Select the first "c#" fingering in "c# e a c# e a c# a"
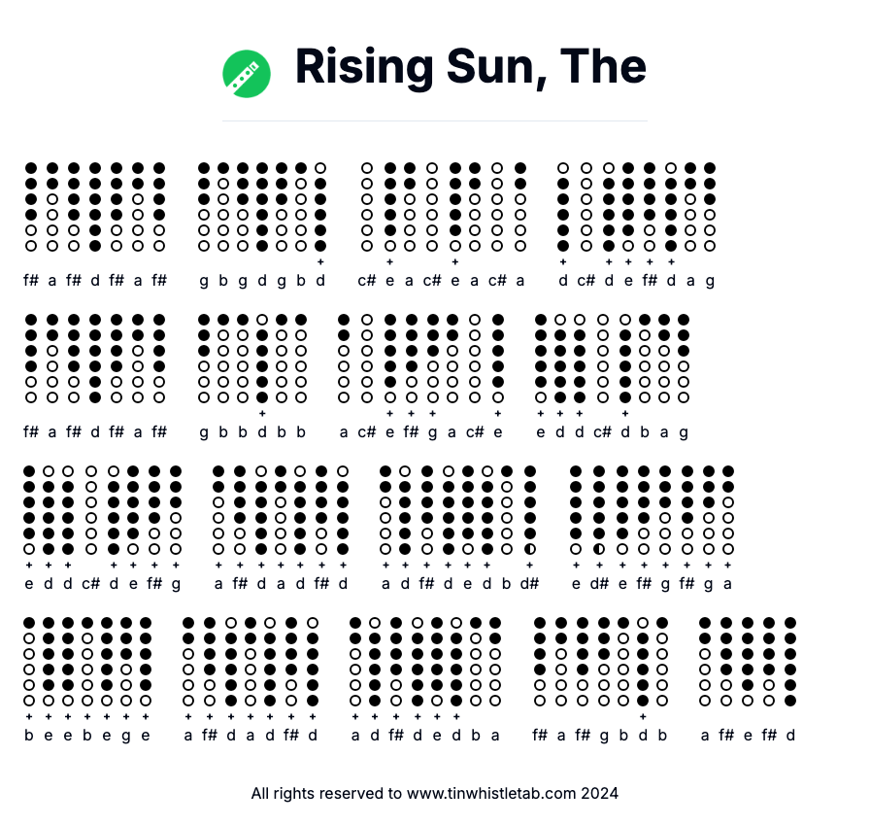 pos(367,207)
